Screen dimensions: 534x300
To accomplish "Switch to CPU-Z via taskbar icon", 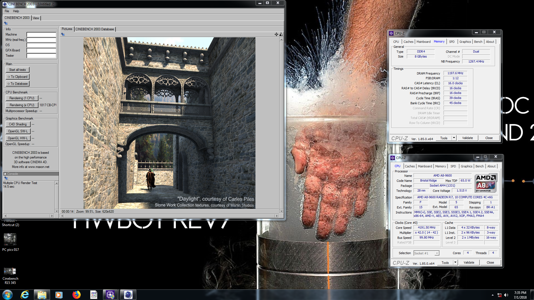I will click(110, 295).
